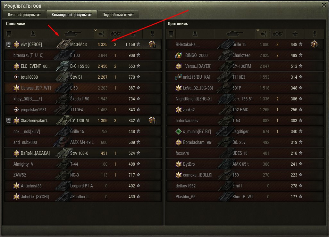Open Личный результат tab
This screenshot has height=237, width=329.
24,15
